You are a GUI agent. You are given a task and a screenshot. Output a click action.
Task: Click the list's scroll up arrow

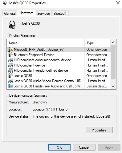[113, 42]
